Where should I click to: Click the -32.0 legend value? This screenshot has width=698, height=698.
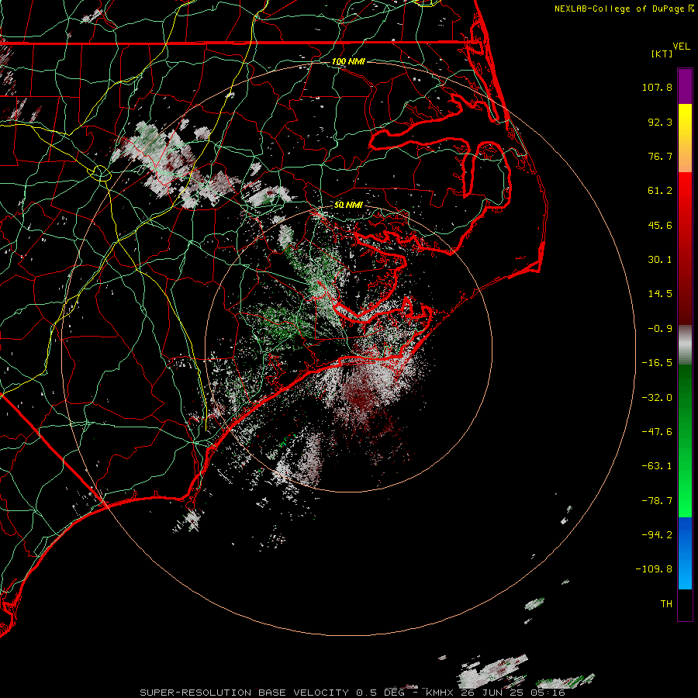pos(657,398)
